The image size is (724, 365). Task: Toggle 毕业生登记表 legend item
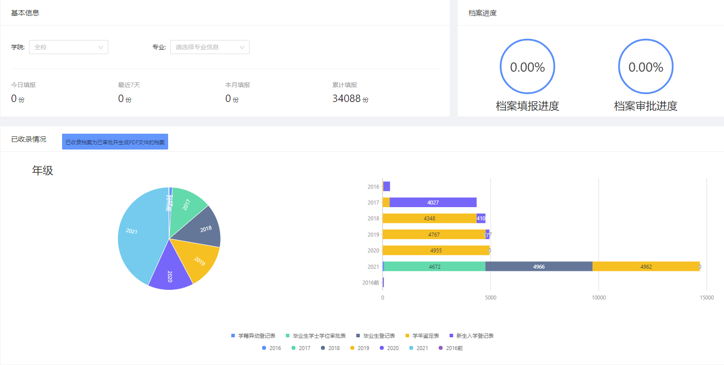pos(376,336)
